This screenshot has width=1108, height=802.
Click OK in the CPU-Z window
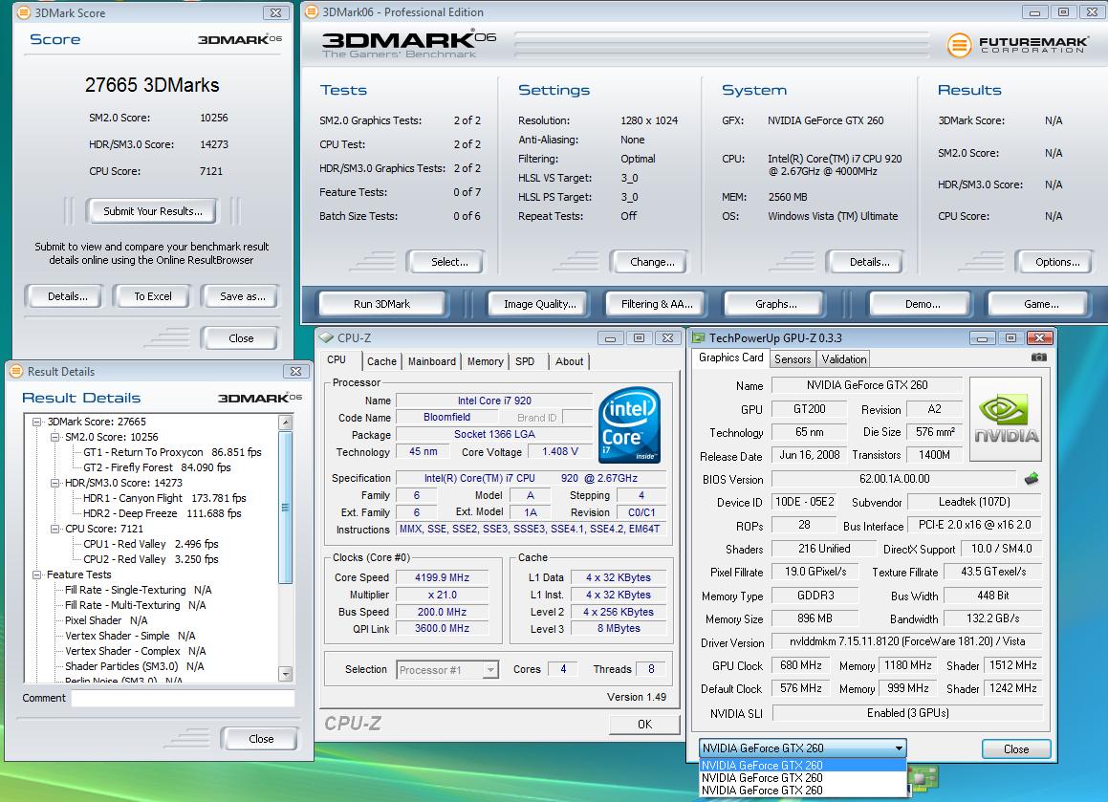click(x=644, y=725)
